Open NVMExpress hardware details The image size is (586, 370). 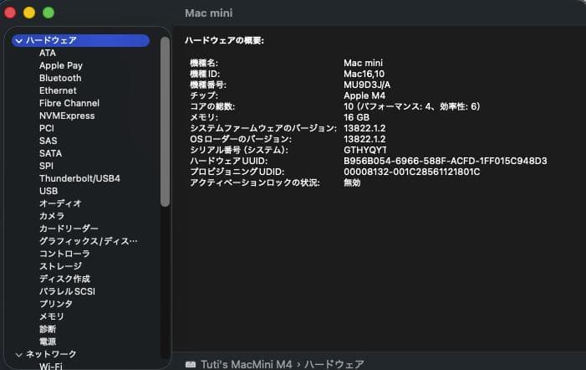(x=67, y=116)
